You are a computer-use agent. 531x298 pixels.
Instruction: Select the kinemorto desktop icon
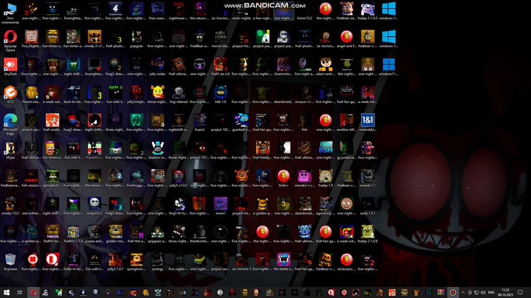[x=283, y=66]
